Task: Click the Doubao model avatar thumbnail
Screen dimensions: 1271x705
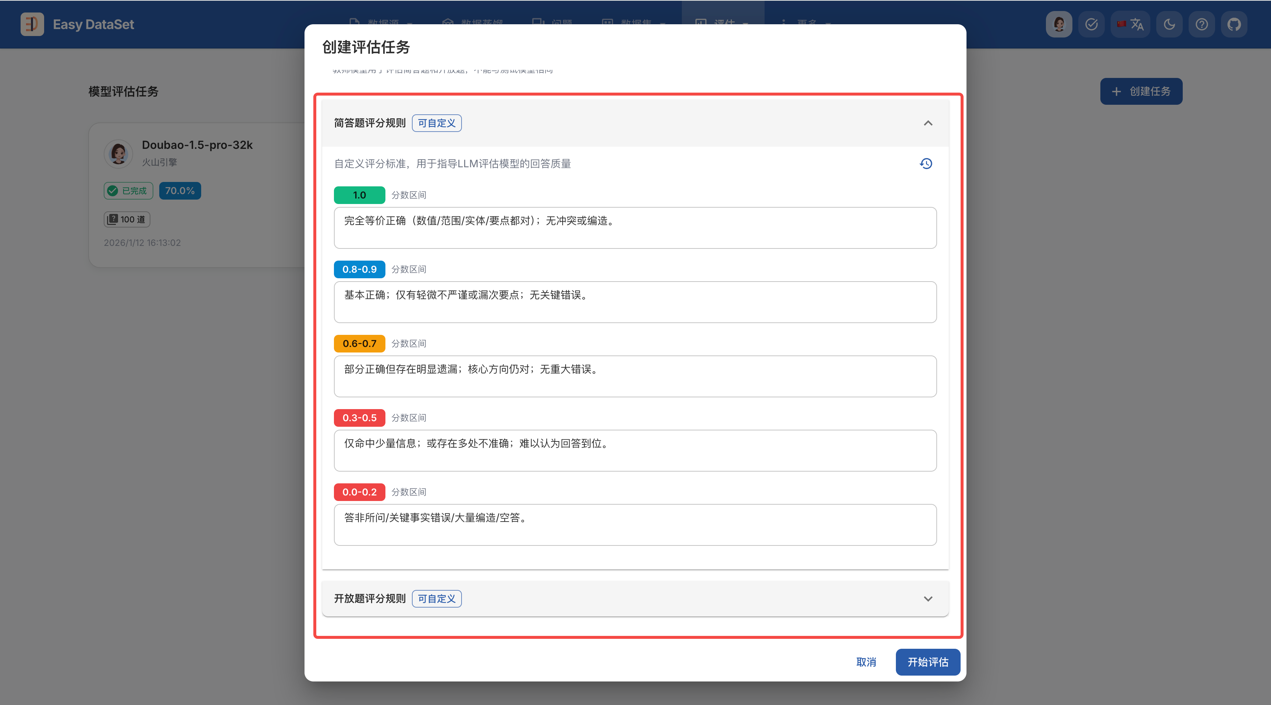Action: (118, 153)
